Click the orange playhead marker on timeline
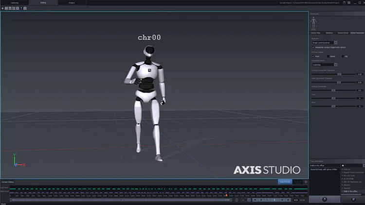 (226, 195)
